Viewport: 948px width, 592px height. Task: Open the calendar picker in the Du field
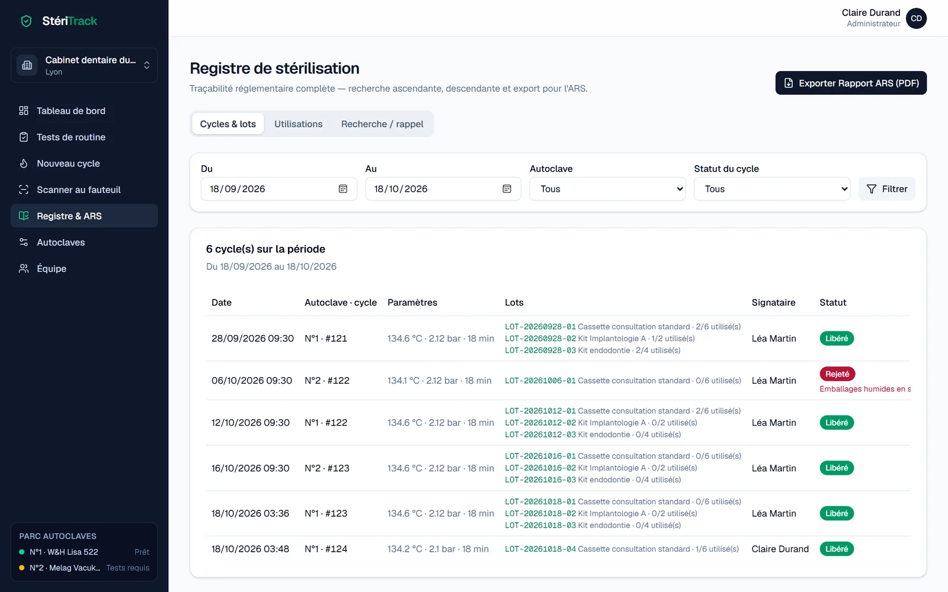click(x=343, y=189)
